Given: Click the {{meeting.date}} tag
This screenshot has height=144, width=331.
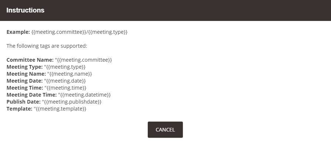Looking at the screenshot, I should click(x=65, y=81).
